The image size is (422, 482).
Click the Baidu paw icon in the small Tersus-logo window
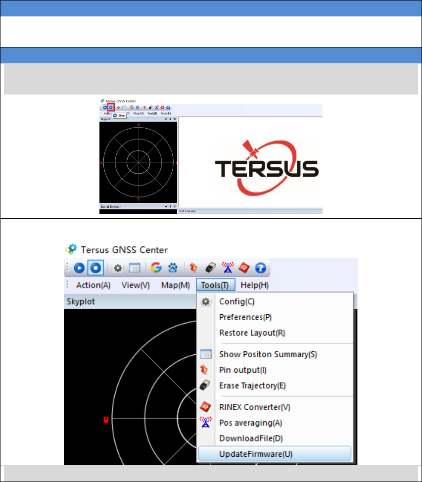click(138, 107)
